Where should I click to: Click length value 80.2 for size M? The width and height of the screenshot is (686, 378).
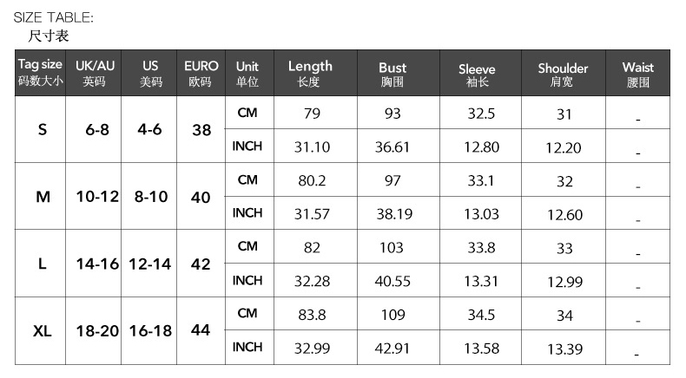coord(311,181)
